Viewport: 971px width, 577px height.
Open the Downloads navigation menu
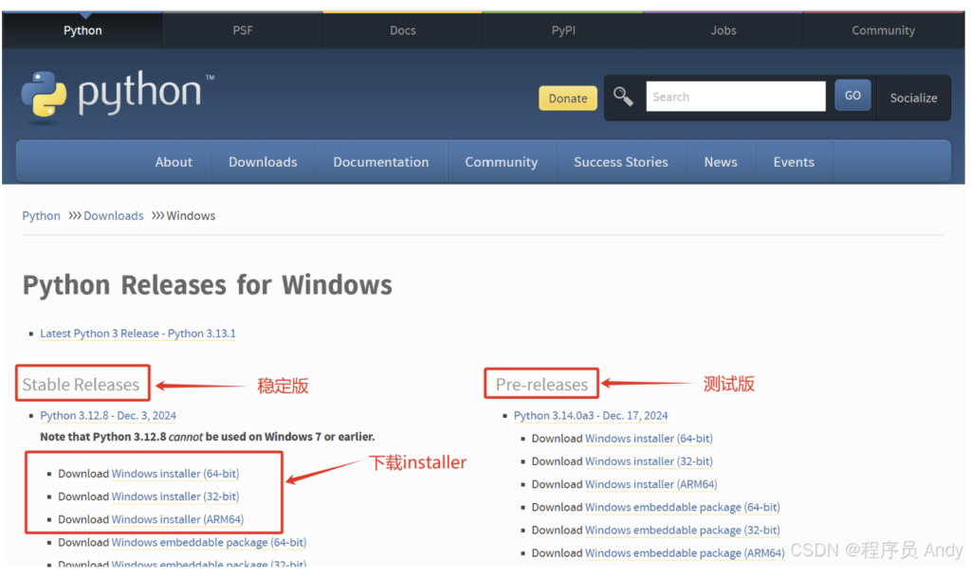[263, 162]
